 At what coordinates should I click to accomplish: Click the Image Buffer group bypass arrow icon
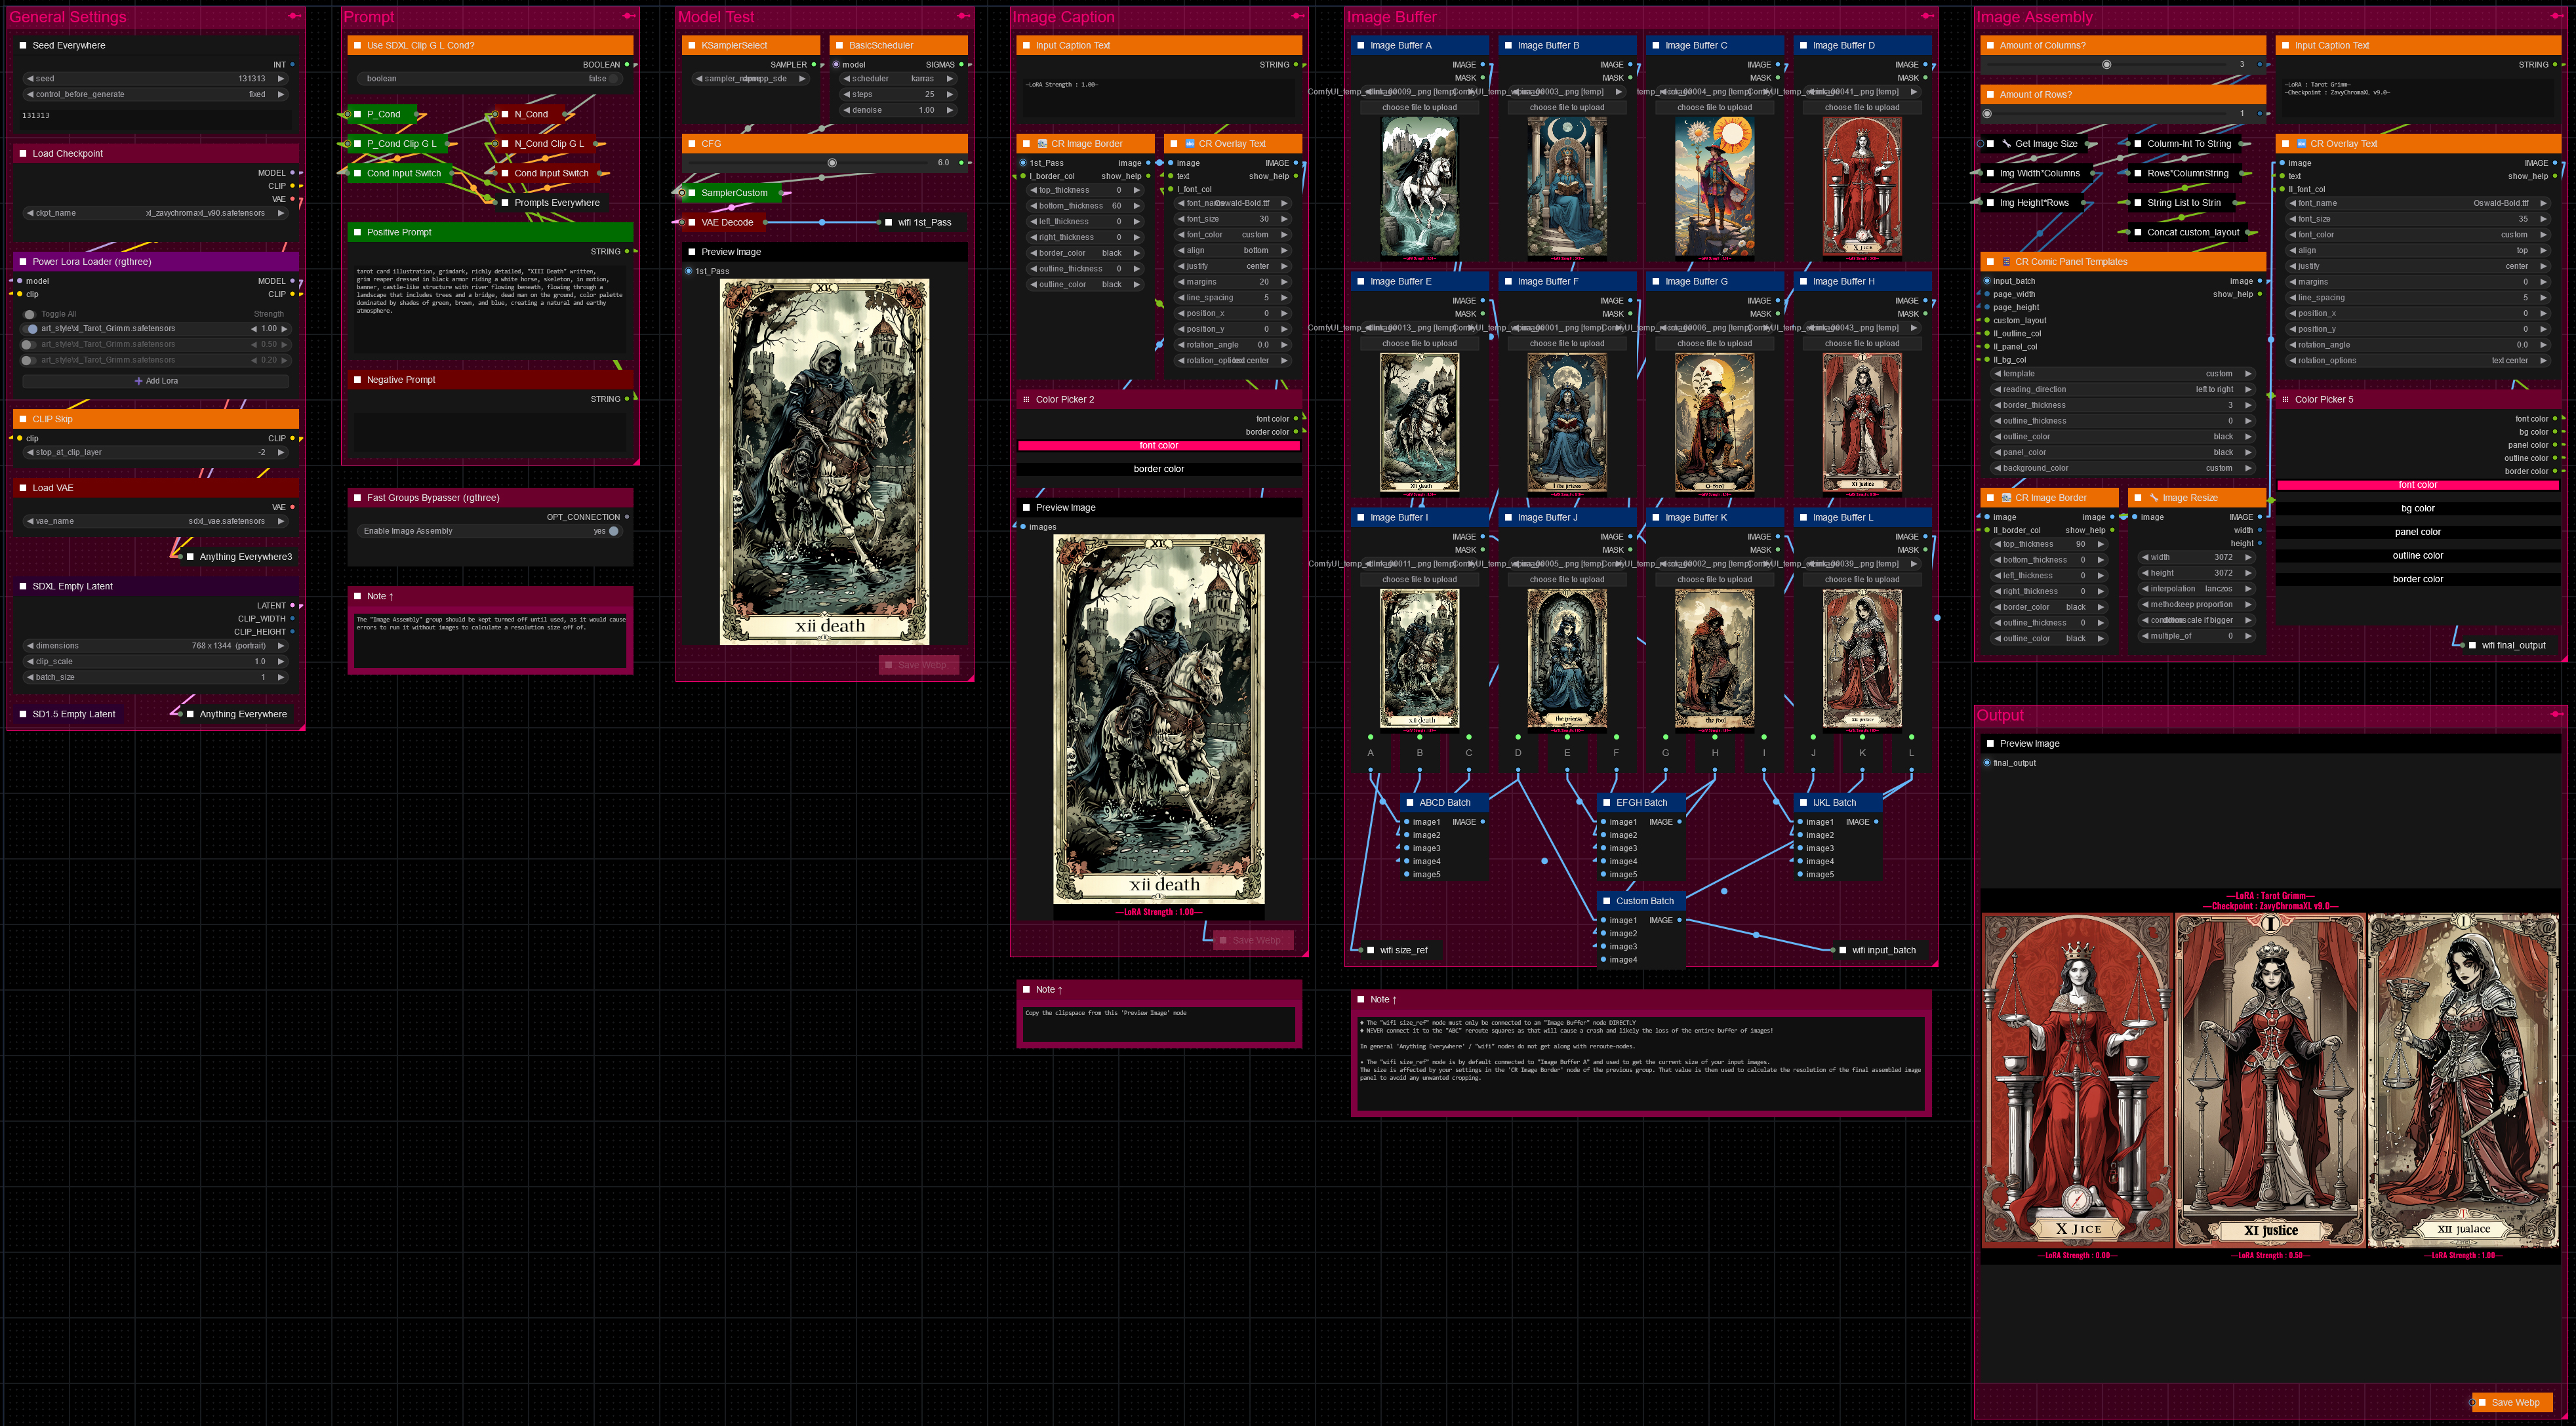tap(1927, 16)
